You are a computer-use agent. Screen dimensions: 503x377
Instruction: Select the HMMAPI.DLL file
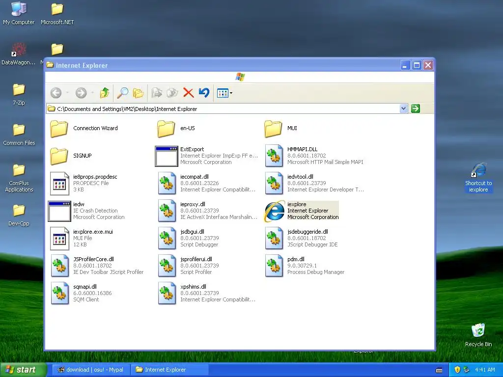(x=314, y=156)
